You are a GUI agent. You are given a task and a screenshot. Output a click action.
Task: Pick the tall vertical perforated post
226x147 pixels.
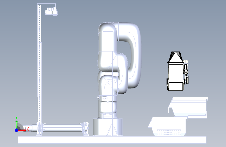click(40, 64)
